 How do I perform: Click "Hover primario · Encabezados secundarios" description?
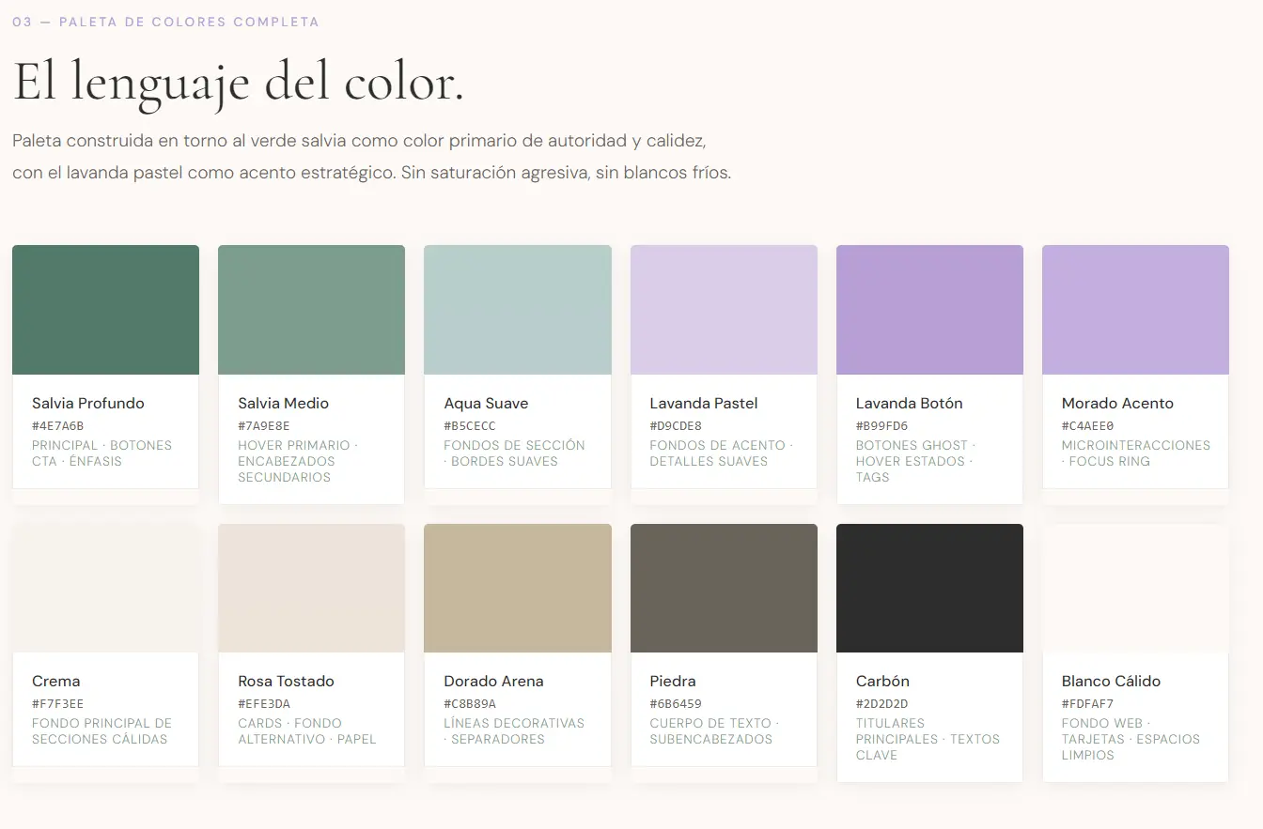click(x=298, y=461)
